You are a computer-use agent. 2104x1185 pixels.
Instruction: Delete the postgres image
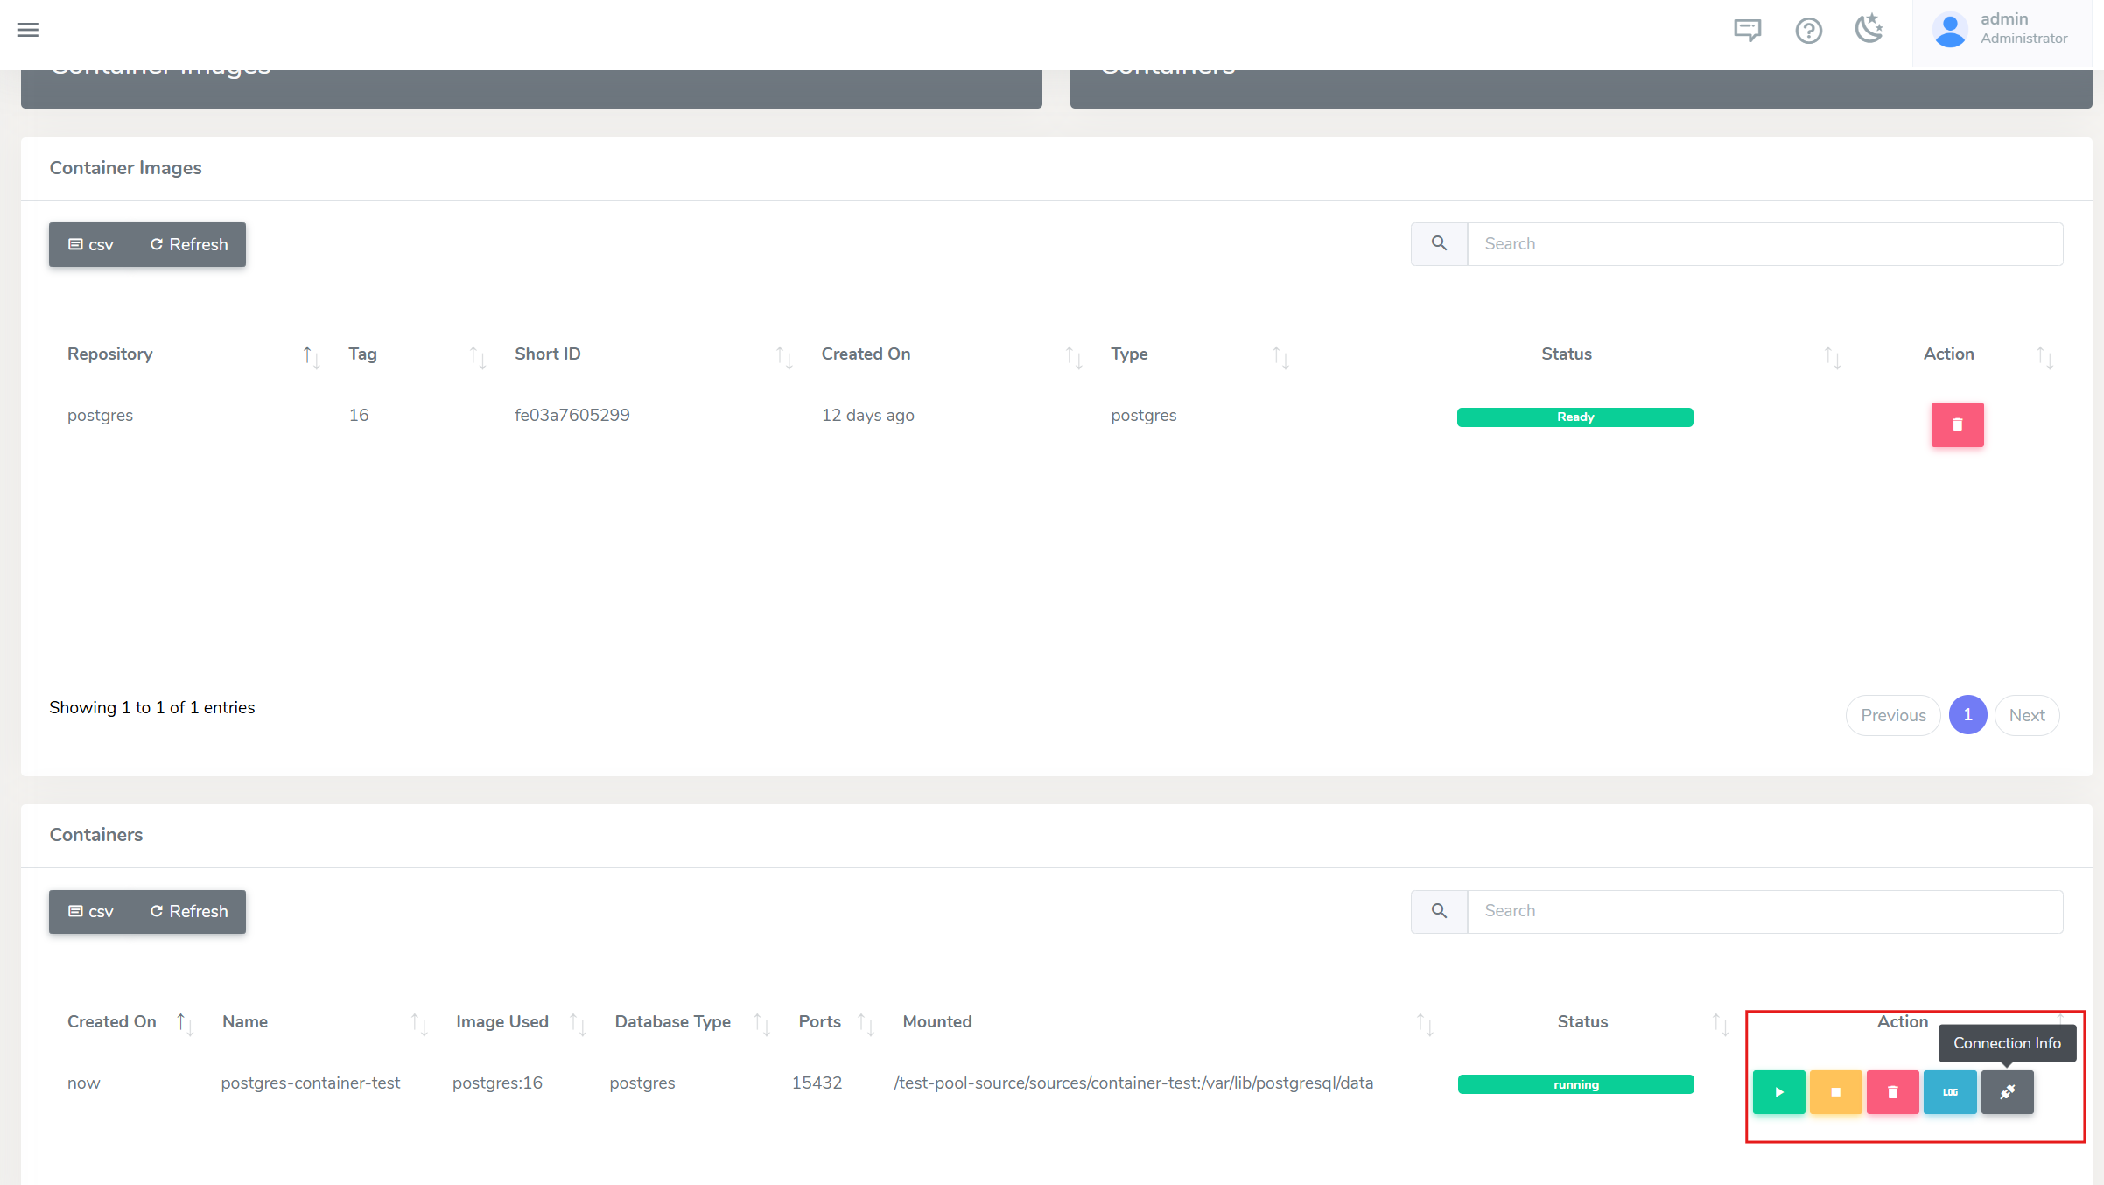(x=1957, y=424)
